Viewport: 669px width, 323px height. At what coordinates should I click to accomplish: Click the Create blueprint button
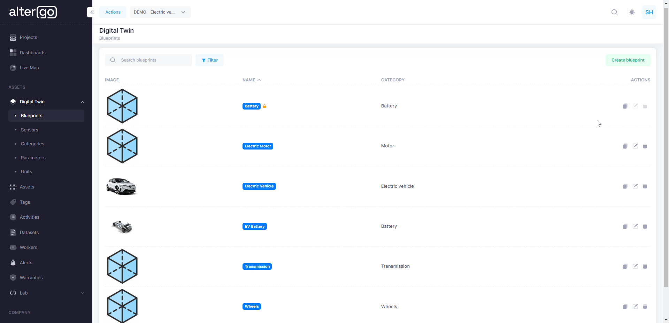tap(628, 60)
